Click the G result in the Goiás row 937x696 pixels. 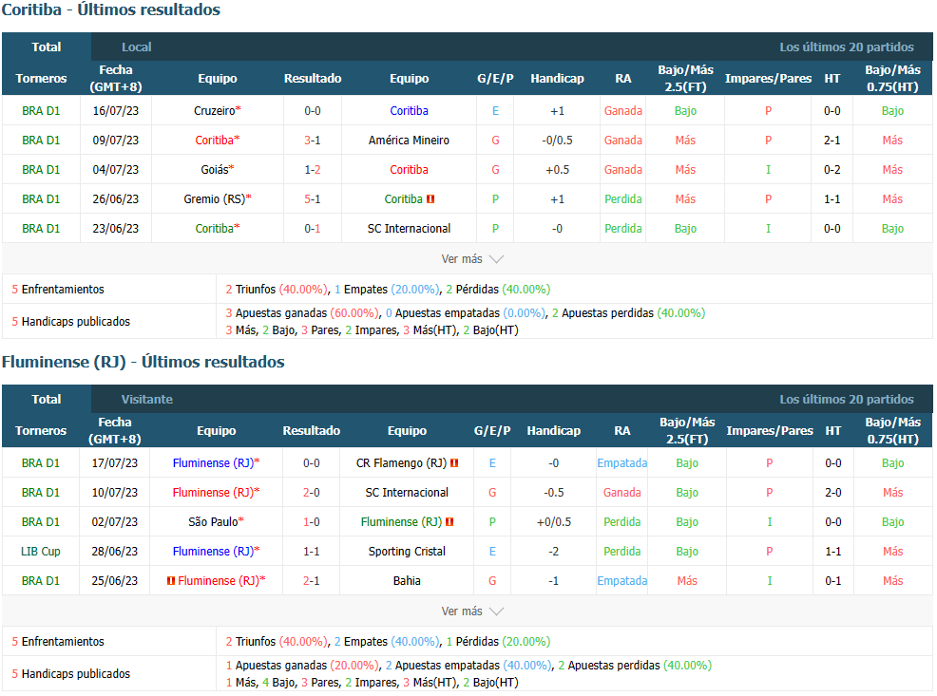pyautogui.click(x=495, y=170)
